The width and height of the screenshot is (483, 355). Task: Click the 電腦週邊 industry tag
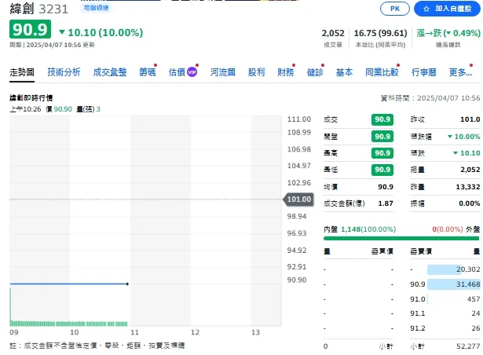97,7
